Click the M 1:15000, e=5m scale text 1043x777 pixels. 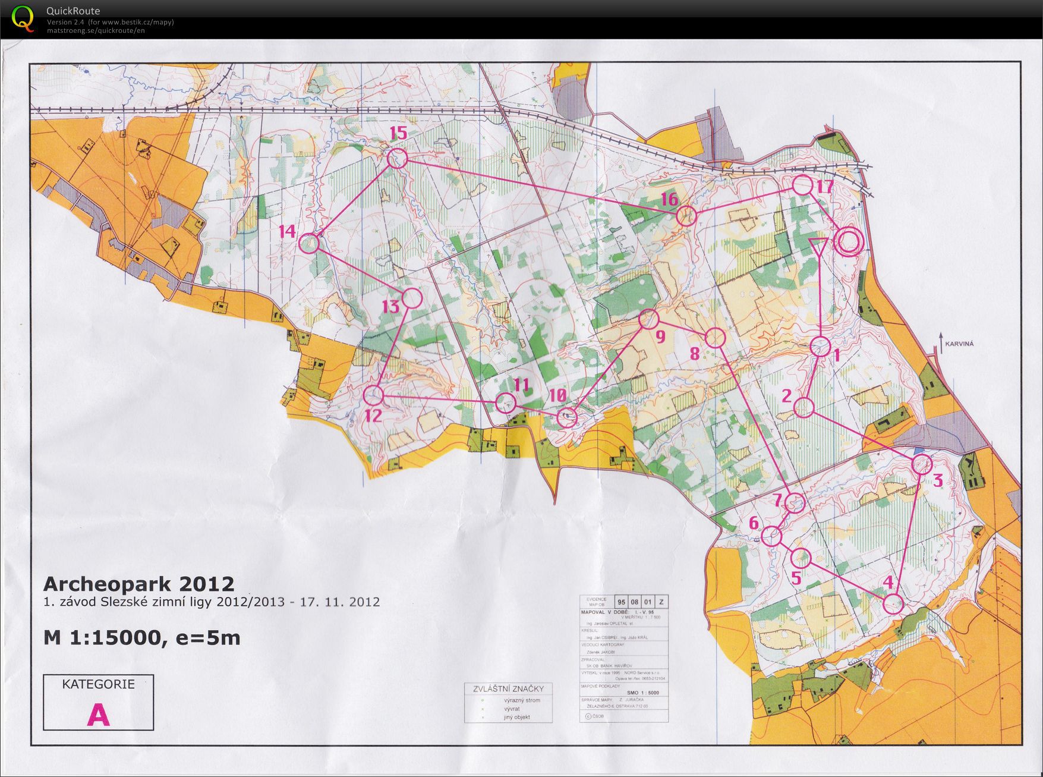pos(142,638)
